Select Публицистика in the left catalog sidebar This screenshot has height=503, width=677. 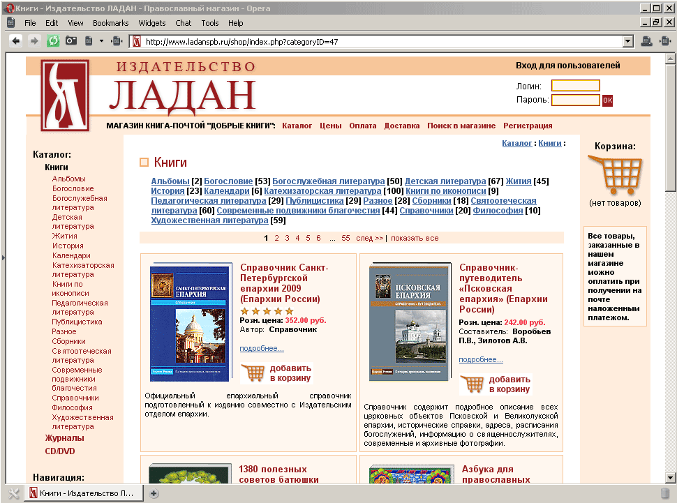[77, 322]
